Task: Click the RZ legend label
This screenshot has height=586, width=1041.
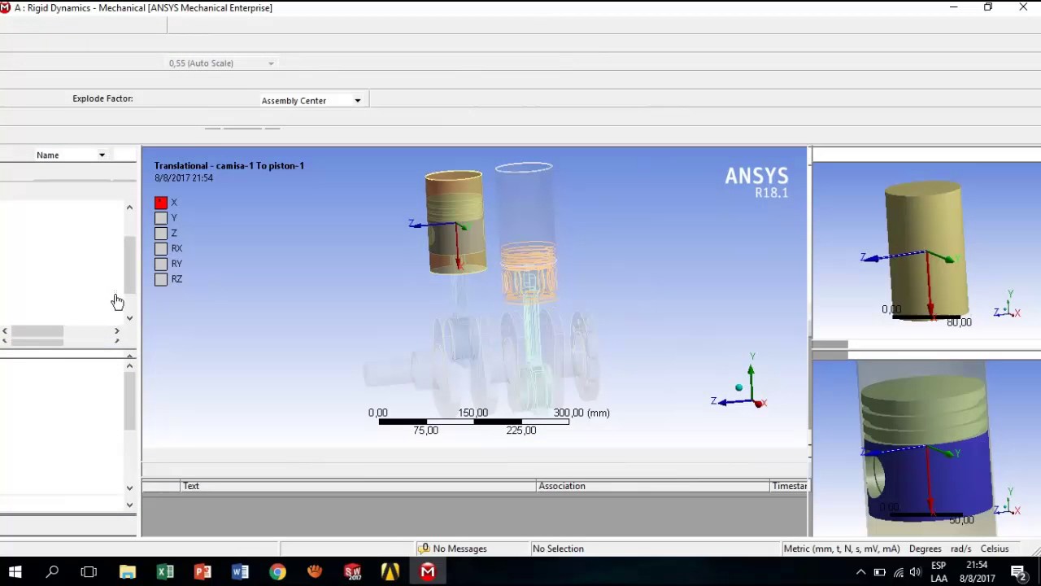Action: tap(176, 279)
